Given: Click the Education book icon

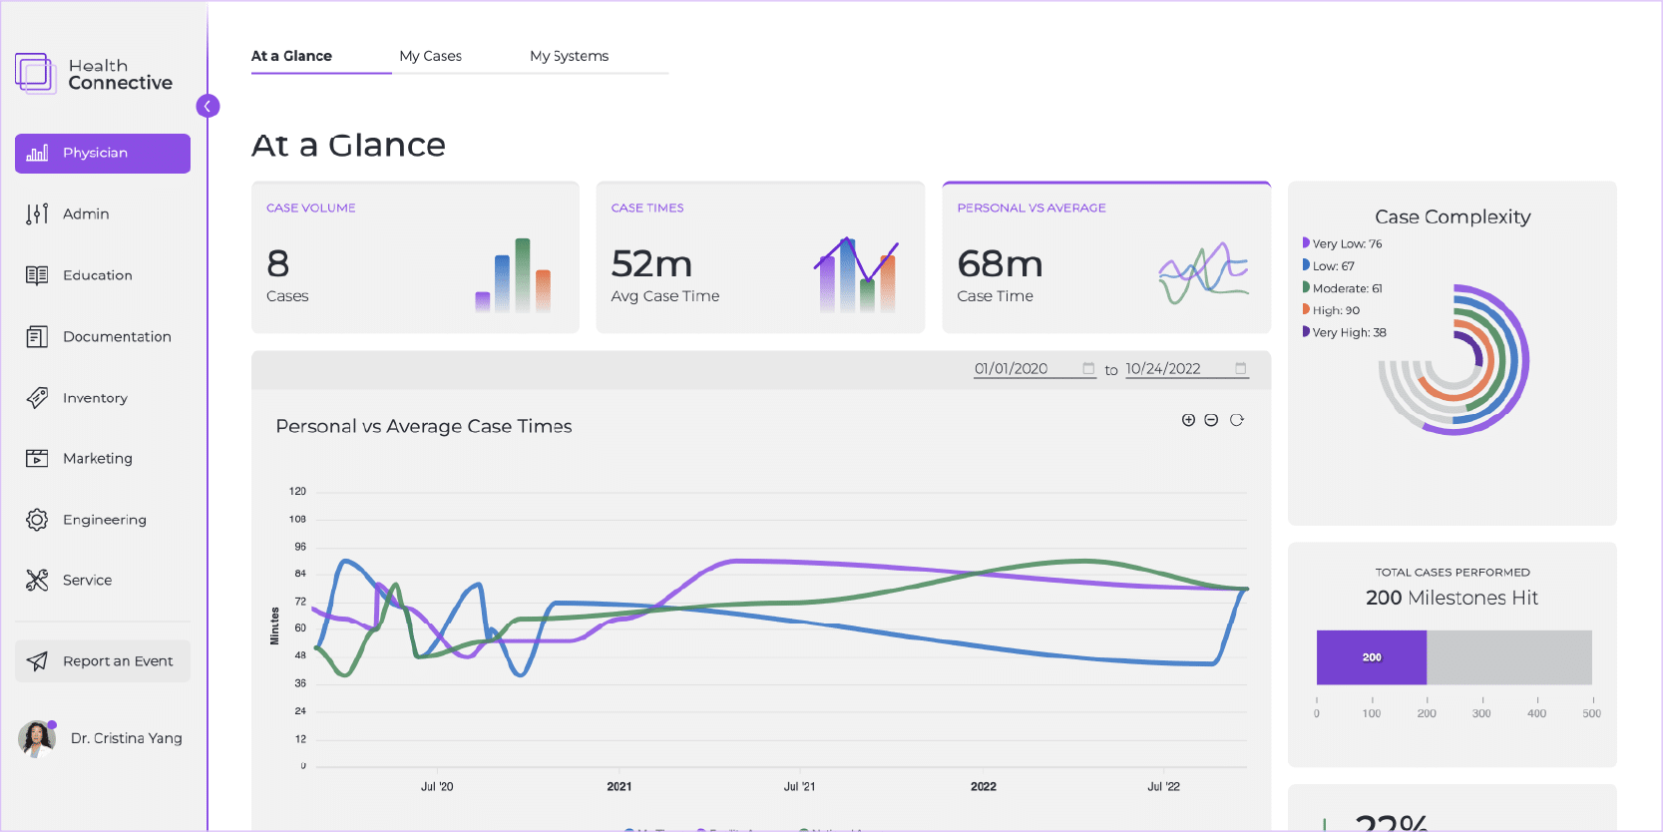Looking at the screenshot, I should click(37, 275).
